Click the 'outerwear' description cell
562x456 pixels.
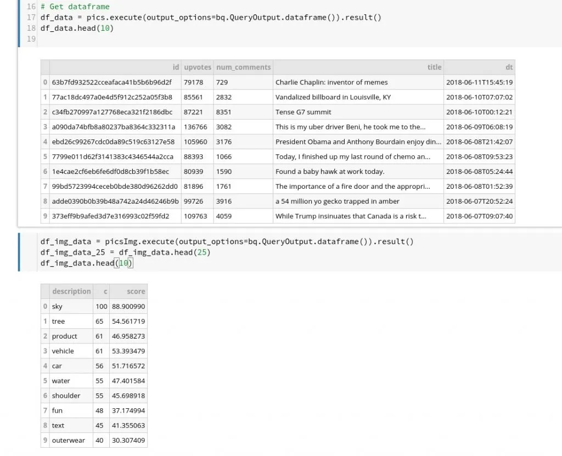70,440
